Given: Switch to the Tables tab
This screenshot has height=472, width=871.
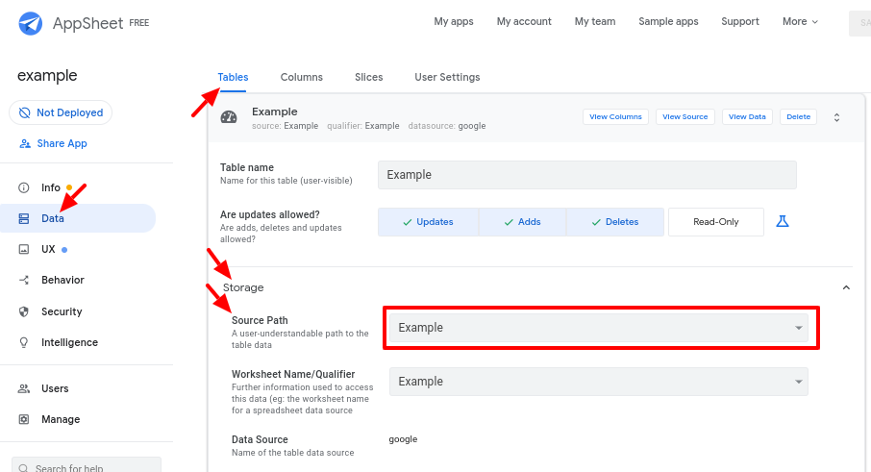Looking at the screenshot, I should [233, 77].
